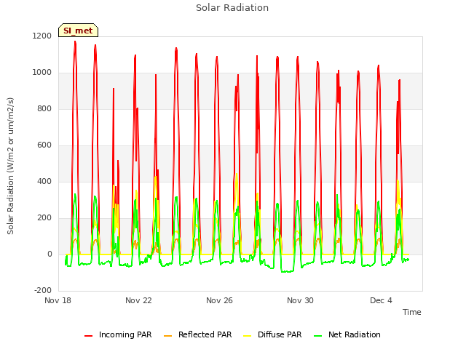Click the green Net Radiation legend swatch
The width and height of the screenshot is (466, 349).
point(317,336)
